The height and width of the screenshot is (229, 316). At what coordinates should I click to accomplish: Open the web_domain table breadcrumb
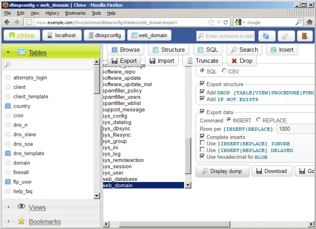click(x=149, y=36)
